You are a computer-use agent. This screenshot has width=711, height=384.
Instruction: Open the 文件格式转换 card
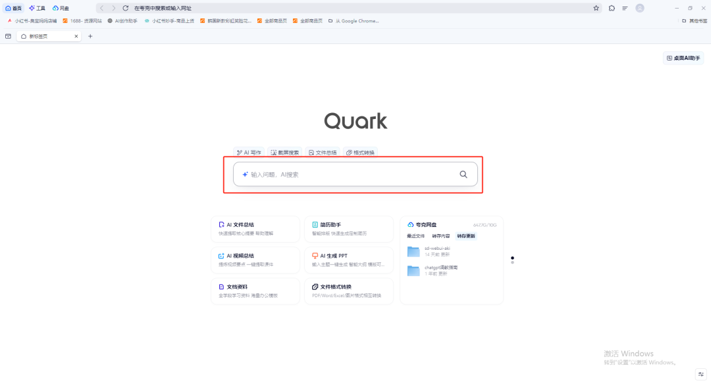[x=349, y=291]
